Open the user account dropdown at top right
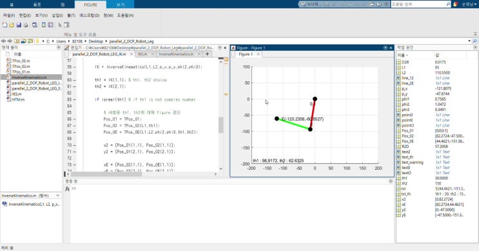Screen dimensions: 479x251 tap(470, 5)
